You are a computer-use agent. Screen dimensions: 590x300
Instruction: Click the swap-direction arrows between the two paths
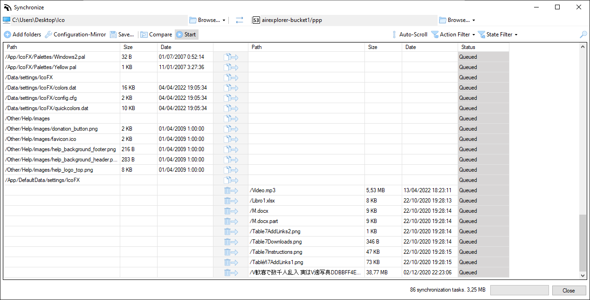tap(239, 20)
